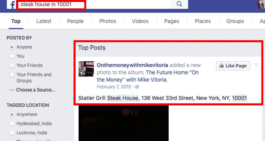This screenshot has width=265, height=141.
Task: Expand the post options chevron
Action: [x=256, y=64]
